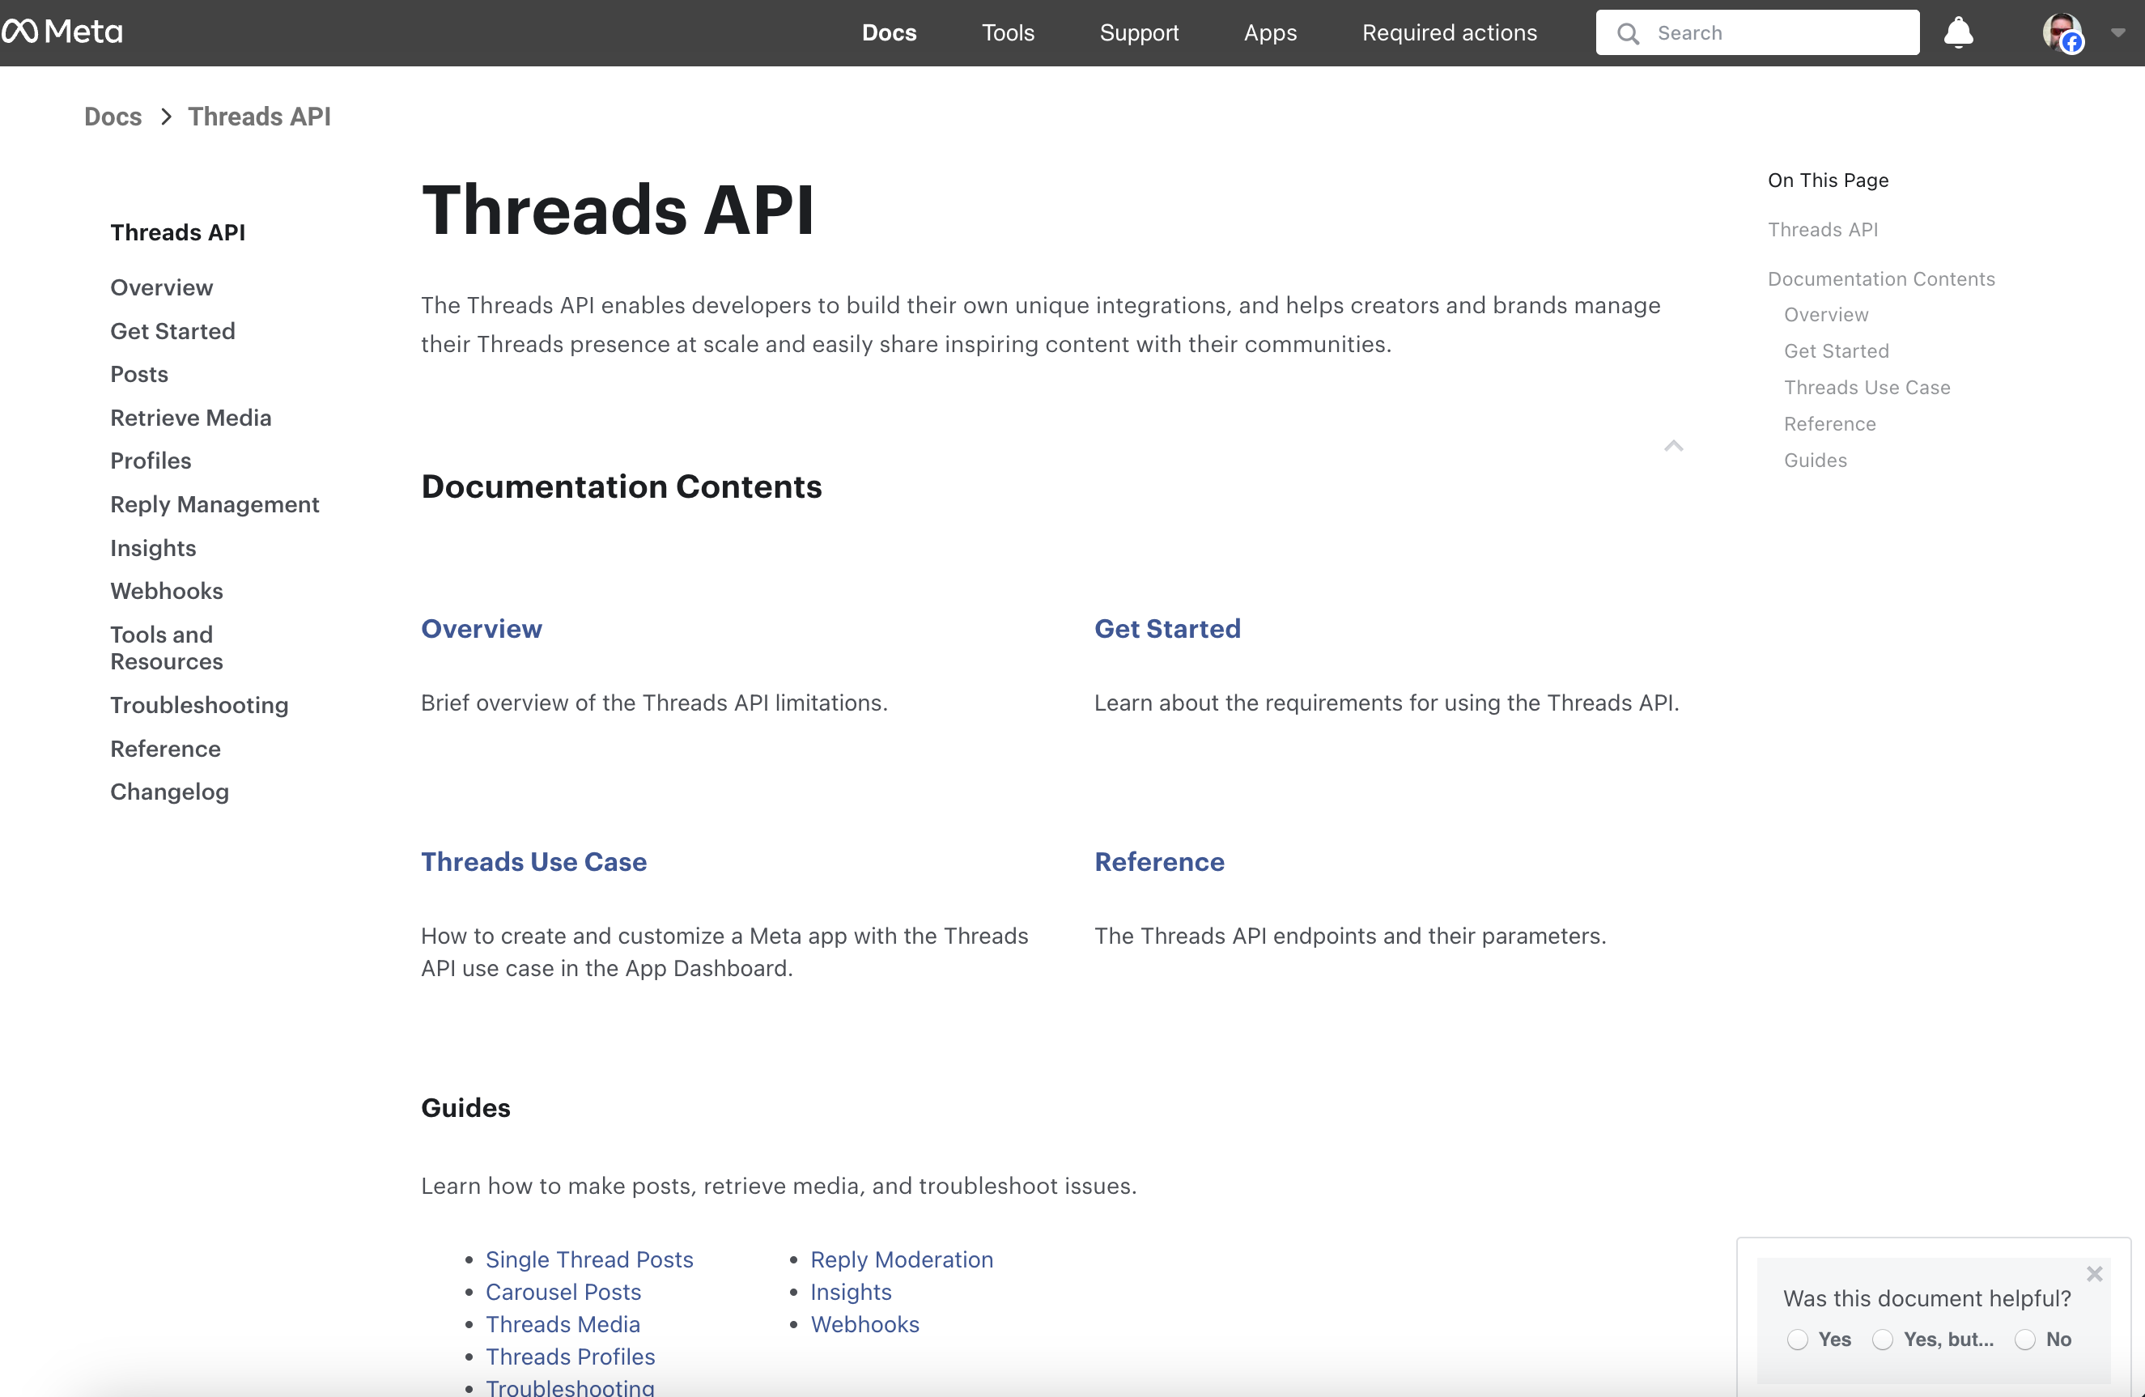Dismiss the feedback dialog with the X
The image size is (2145, 1397).
(x=2096, y=1273)
